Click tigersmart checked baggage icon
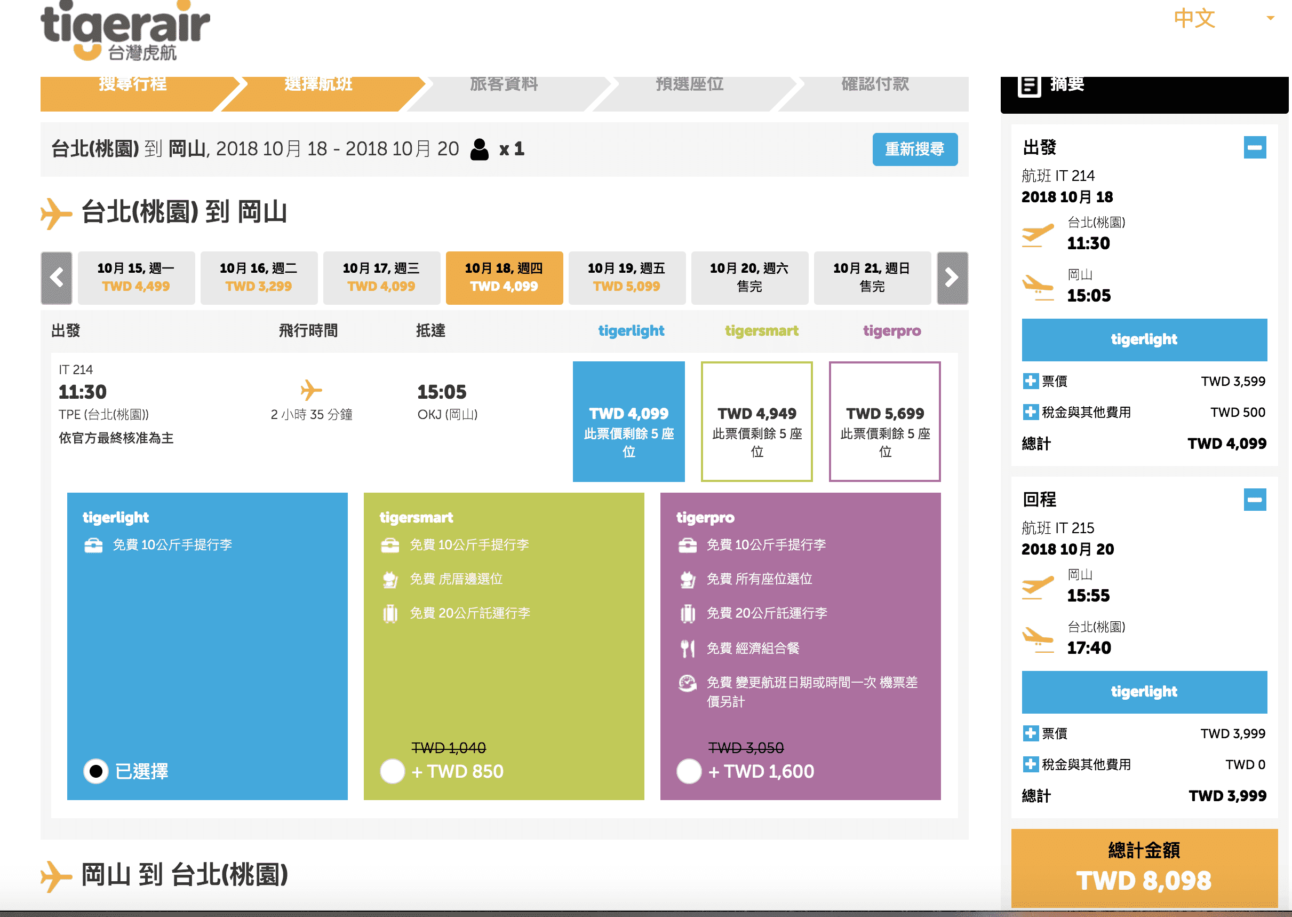 390,613
